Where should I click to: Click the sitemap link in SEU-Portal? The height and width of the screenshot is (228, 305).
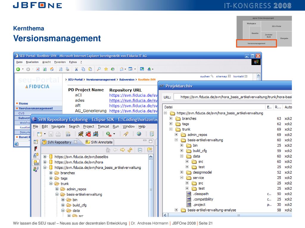[223, 76]
